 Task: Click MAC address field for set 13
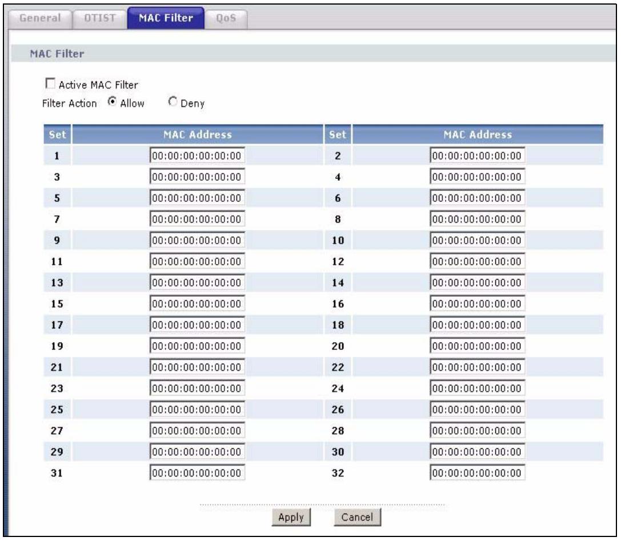[x=197, y=282]
